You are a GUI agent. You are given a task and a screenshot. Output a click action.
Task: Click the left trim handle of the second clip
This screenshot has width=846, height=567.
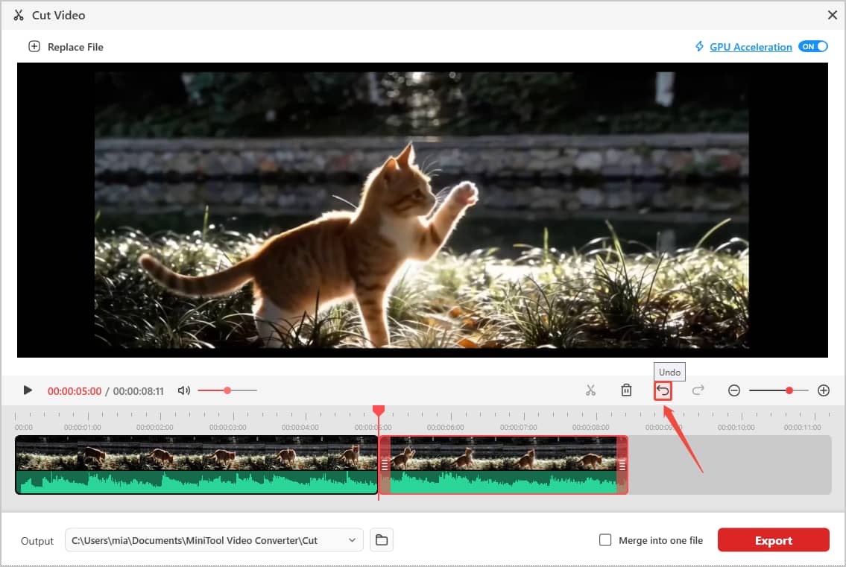[x=385, y=465]
